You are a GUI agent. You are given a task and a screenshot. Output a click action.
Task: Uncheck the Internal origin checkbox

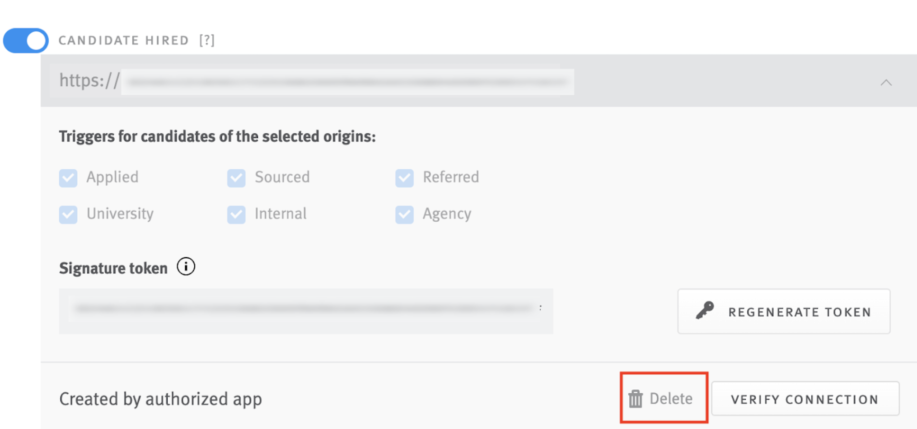point(236,214)
